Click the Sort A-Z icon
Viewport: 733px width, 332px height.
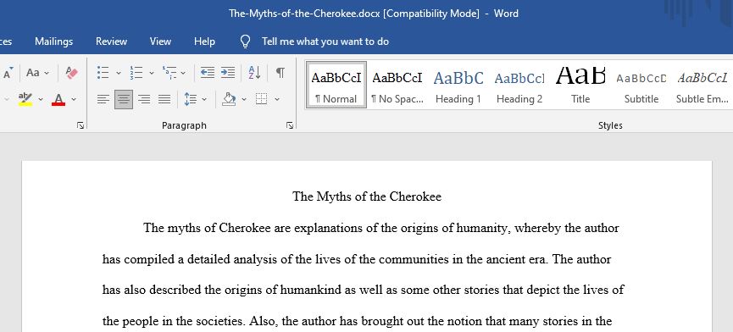(x=254, y=72)
